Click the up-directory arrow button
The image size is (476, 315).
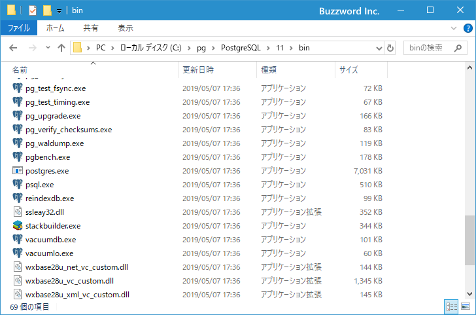(x=61, y=48)
